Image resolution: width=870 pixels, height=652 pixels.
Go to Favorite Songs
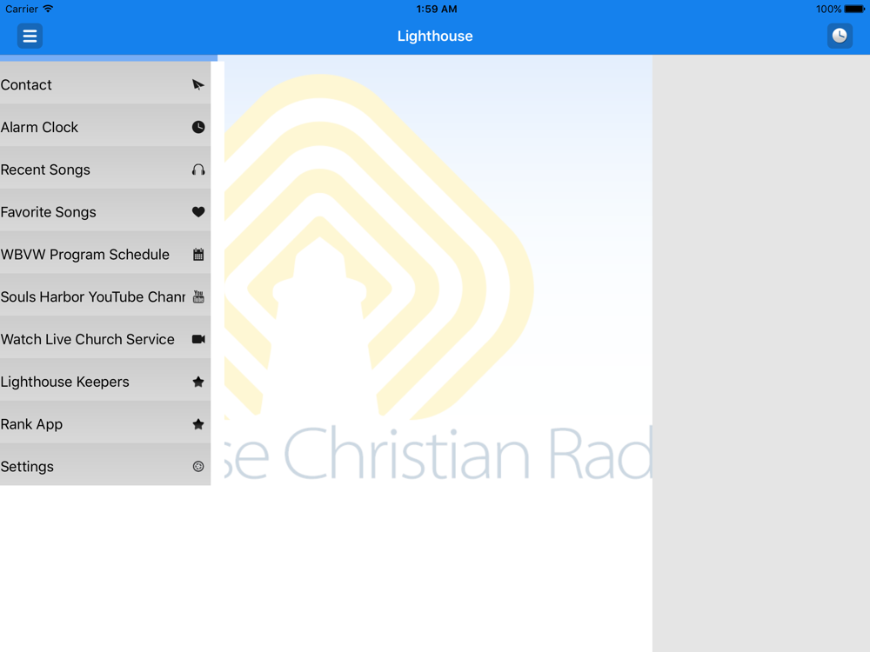pyautogui.click(x=105, y=212)
